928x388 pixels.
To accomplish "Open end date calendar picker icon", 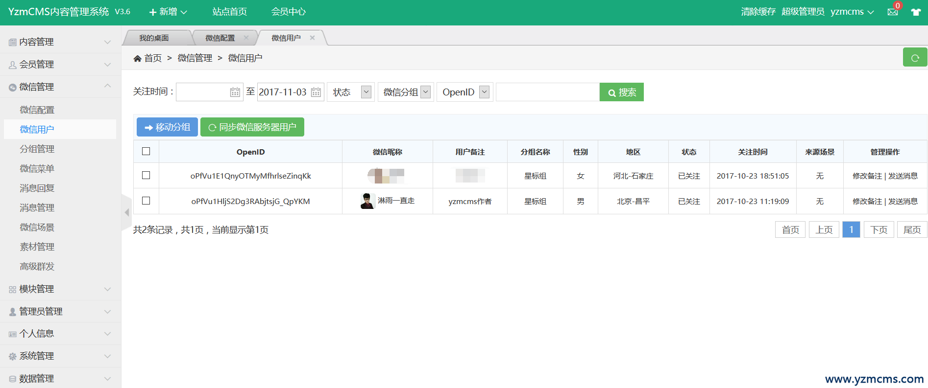I will (x=316, y=92).
